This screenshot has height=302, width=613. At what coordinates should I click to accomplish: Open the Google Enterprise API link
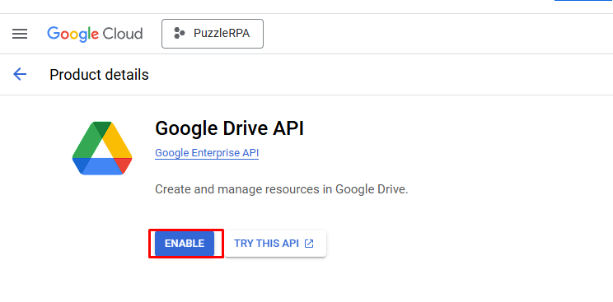point(207,153)
